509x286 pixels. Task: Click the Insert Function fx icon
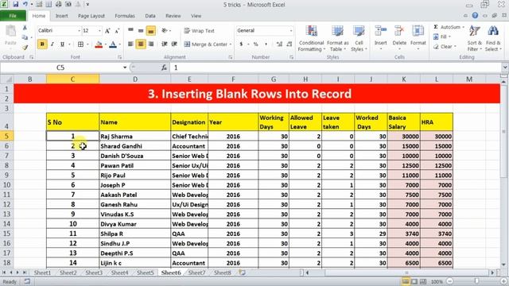click(x=164, y=68)
